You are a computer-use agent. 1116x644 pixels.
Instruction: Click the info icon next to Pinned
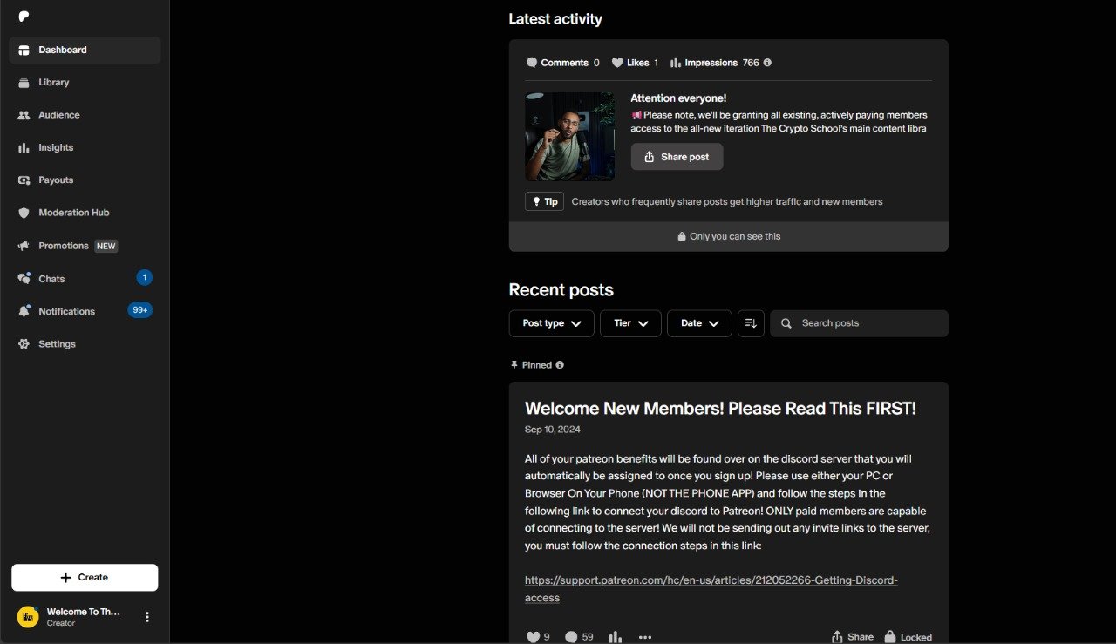tap(560, 365)
